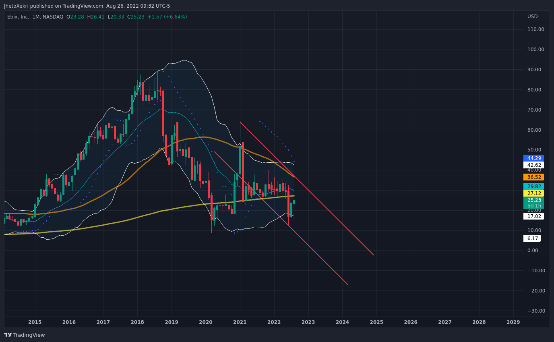
Task: Click the symbol title 'Ebix, Inc., 1M, NASDAQ'
Action: 35,17
